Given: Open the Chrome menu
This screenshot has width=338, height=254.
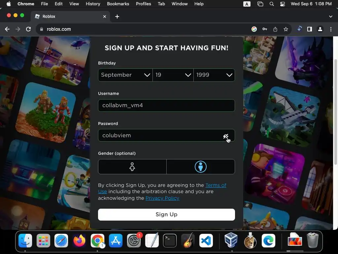Looking at the screenshot, I should [26, 4].
